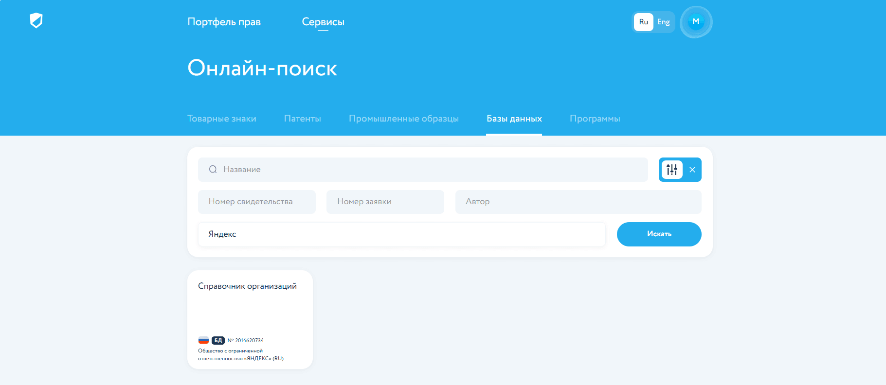The height and width of the screenshot is (385, 886).
Task: Open the user profile avatar M
Action: pos(696,22)
